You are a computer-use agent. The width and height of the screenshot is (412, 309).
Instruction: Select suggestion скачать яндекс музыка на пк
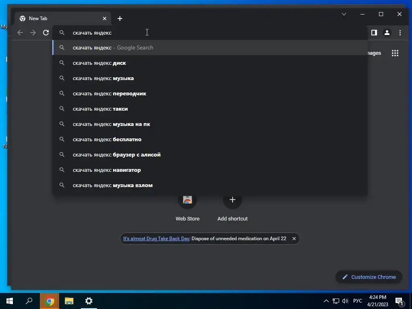click(210, 124)
